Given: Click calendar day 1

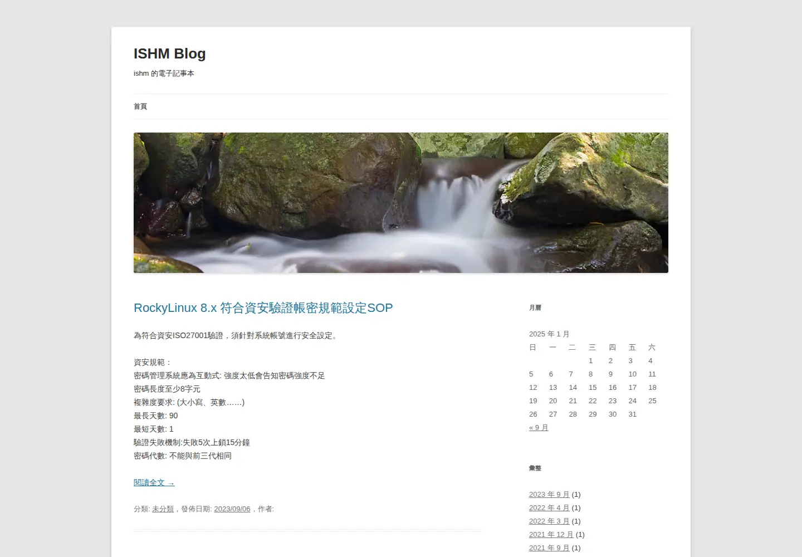Looking at the screenshot, I should [x=591, y=361].
